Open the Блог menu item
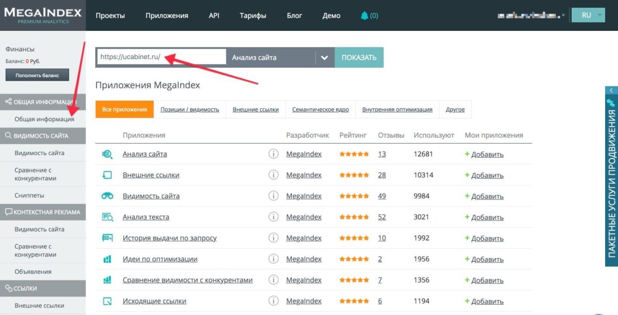Image resolution: width=618 pixels, height=315 pixels. coord(295,15)
